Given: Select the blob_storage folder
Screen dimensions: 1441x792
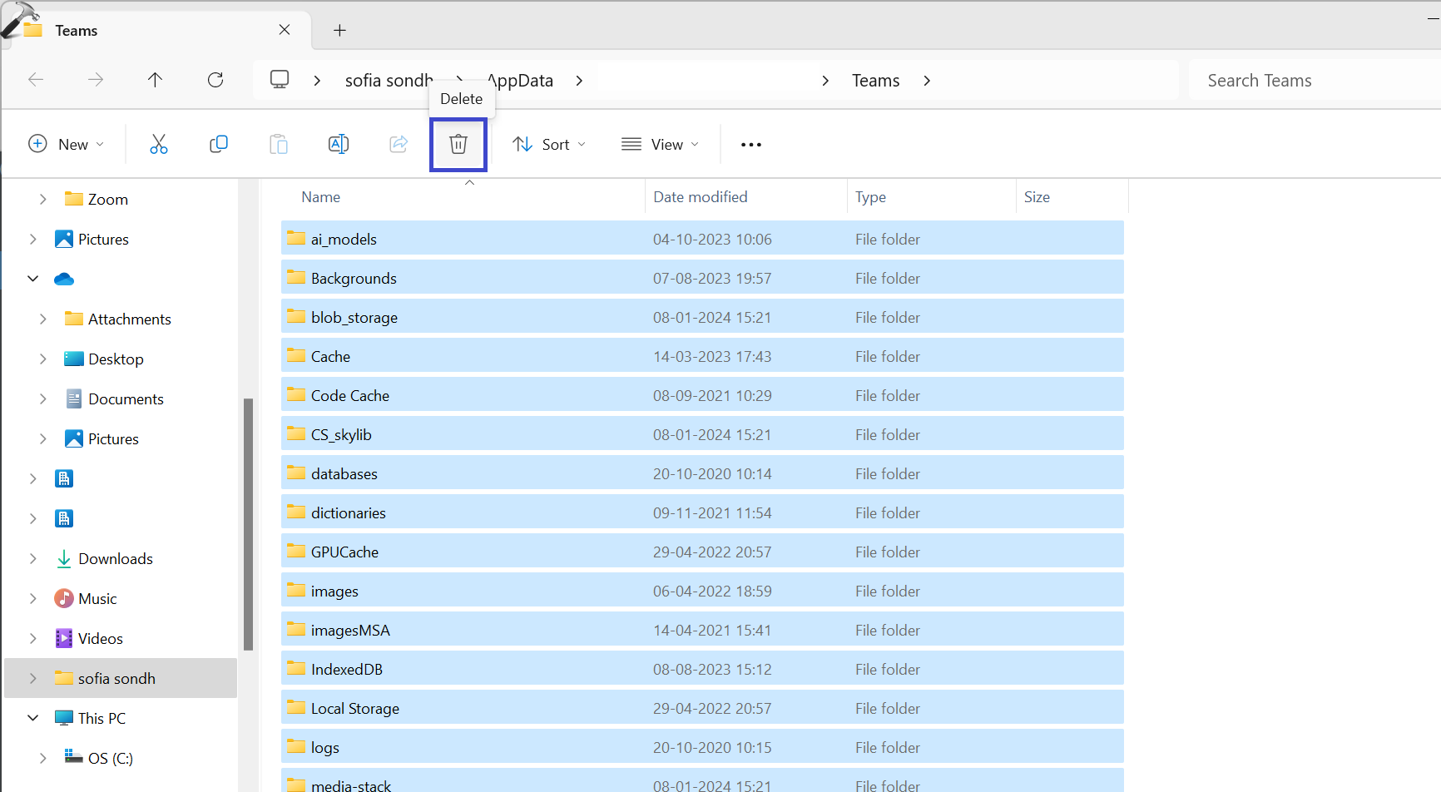Looking at the screenshot, I should [354, 318].
